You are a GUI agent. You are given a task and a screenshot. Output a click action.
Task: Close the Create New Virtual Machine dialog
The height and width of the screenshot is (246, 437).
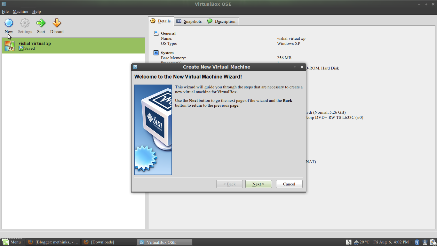point(302,67)
